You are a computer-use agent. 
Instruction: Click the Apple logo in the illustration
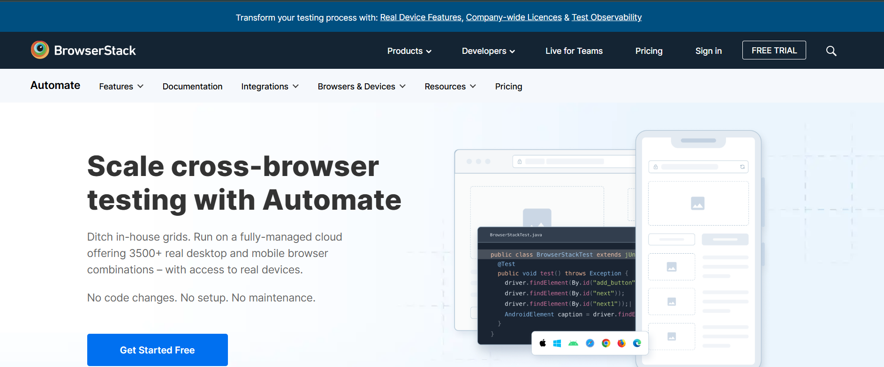(543, 343)
